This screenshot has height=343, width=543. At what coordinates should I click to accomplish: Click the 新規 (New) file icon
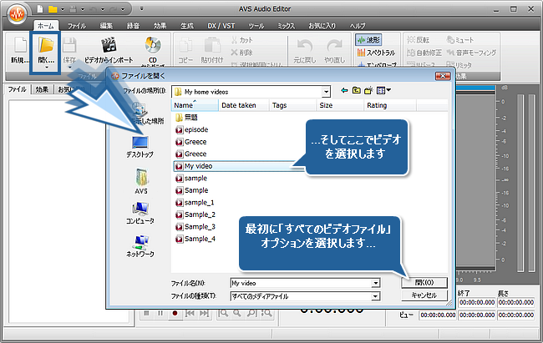click(18, 51)
